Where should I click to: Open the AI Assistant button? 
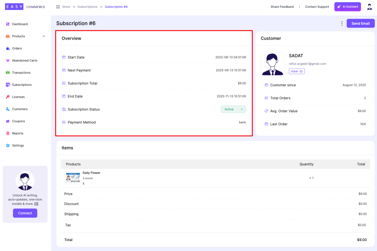tap(348, 7)
